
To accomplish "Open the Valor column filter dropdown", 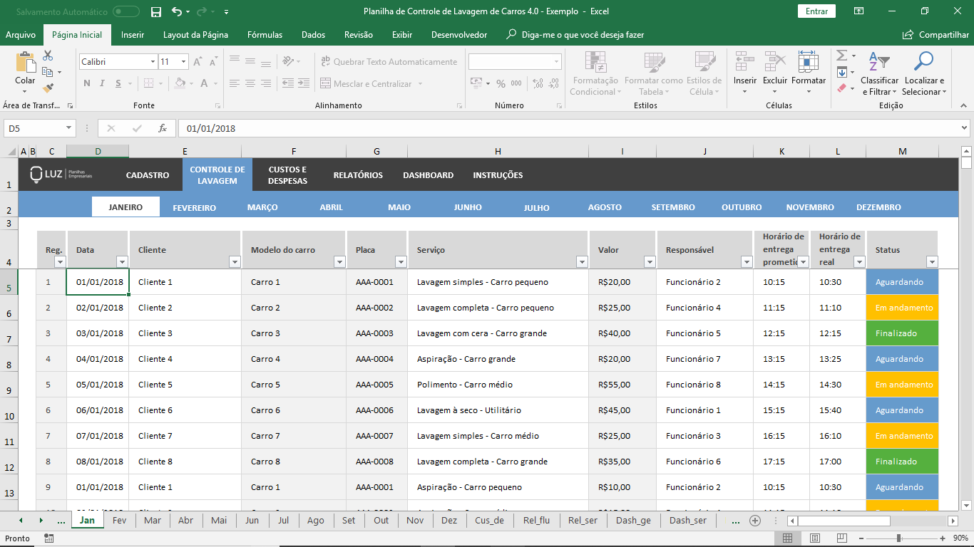I will [650, 262].
